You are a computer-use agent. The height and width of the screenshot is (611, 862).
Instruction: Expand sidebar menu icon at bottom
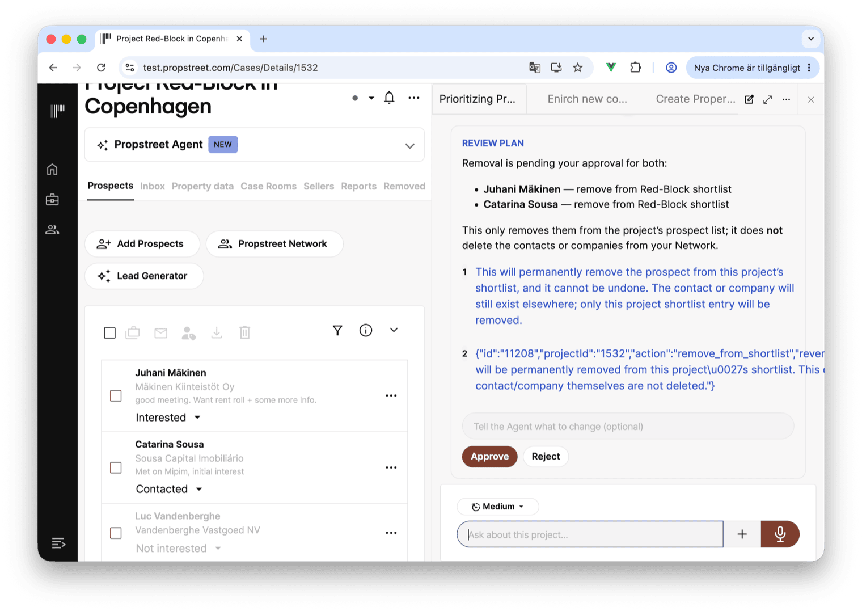click(58, 543)
